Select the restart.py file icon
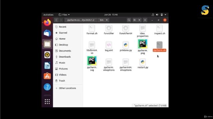 click(143, 62)
